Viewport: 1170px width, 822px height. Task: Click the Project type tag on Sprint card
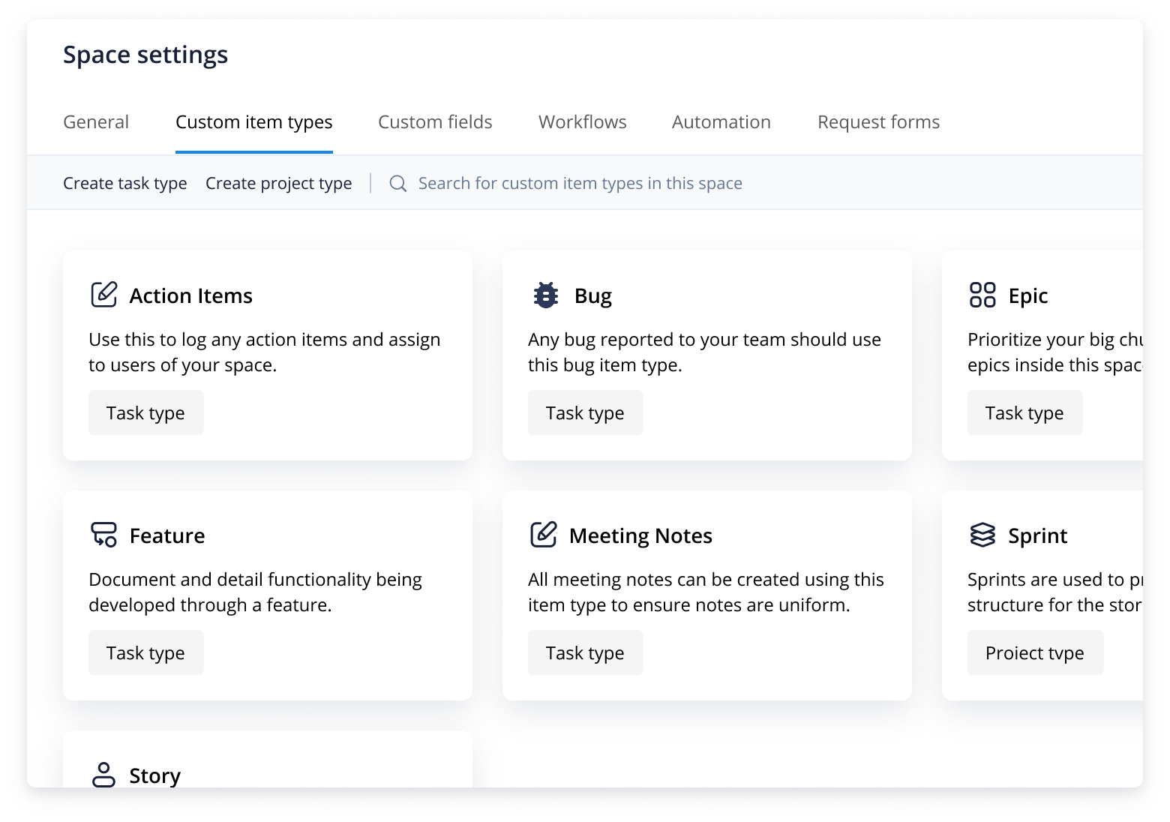[x=1035, y=652]
